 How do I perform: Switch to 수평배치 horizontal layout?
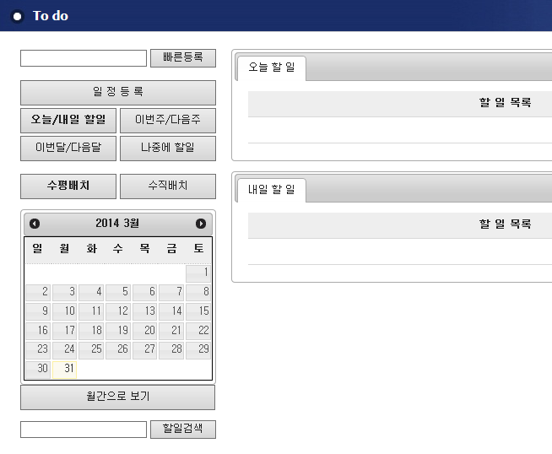click(x=68, y=186)
